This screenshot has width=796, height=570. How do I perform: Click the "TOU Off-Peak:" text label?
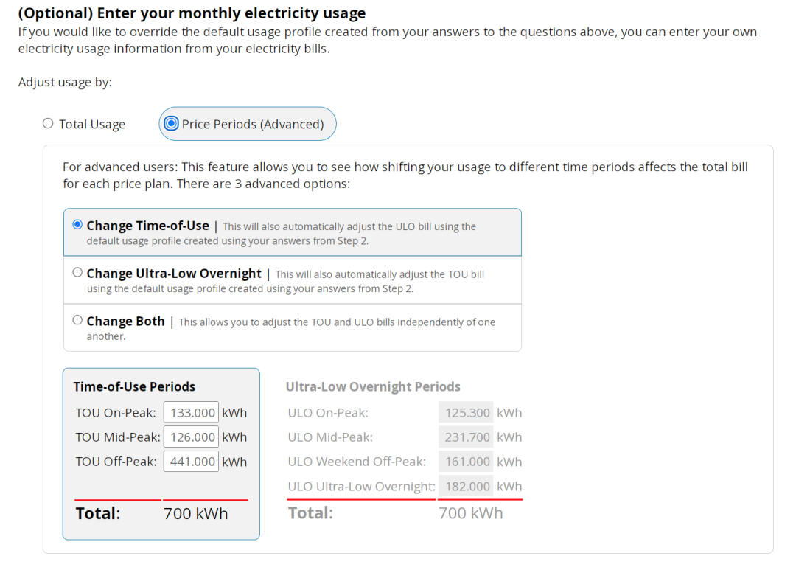pos(116,462)
